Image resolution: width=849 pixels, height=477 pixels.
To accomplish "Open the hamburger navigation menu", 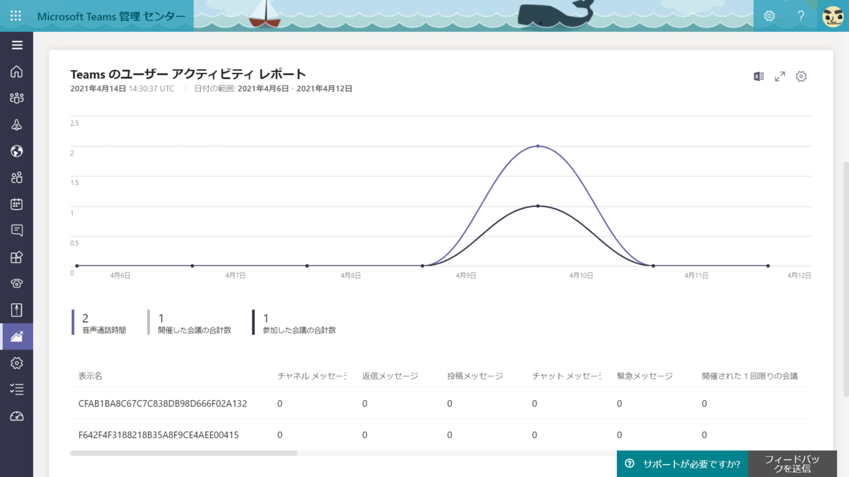I will (17, 45).
